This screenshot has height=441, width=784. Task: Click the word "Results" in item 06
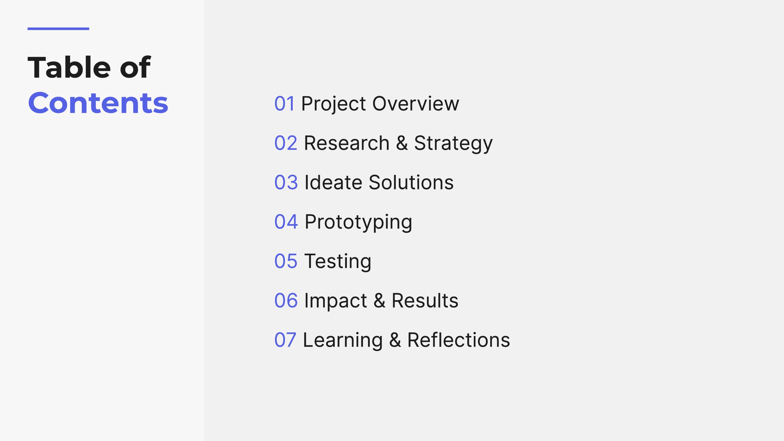pos(425,300)
